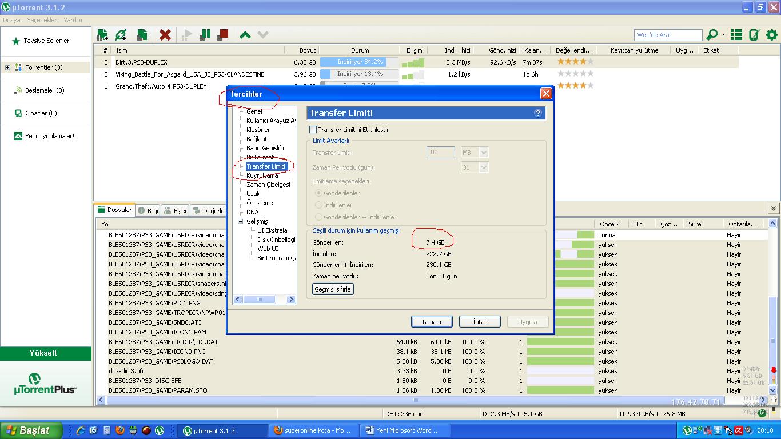
Task: Open the search provider dropdown arrow
Action: (723, 35)
